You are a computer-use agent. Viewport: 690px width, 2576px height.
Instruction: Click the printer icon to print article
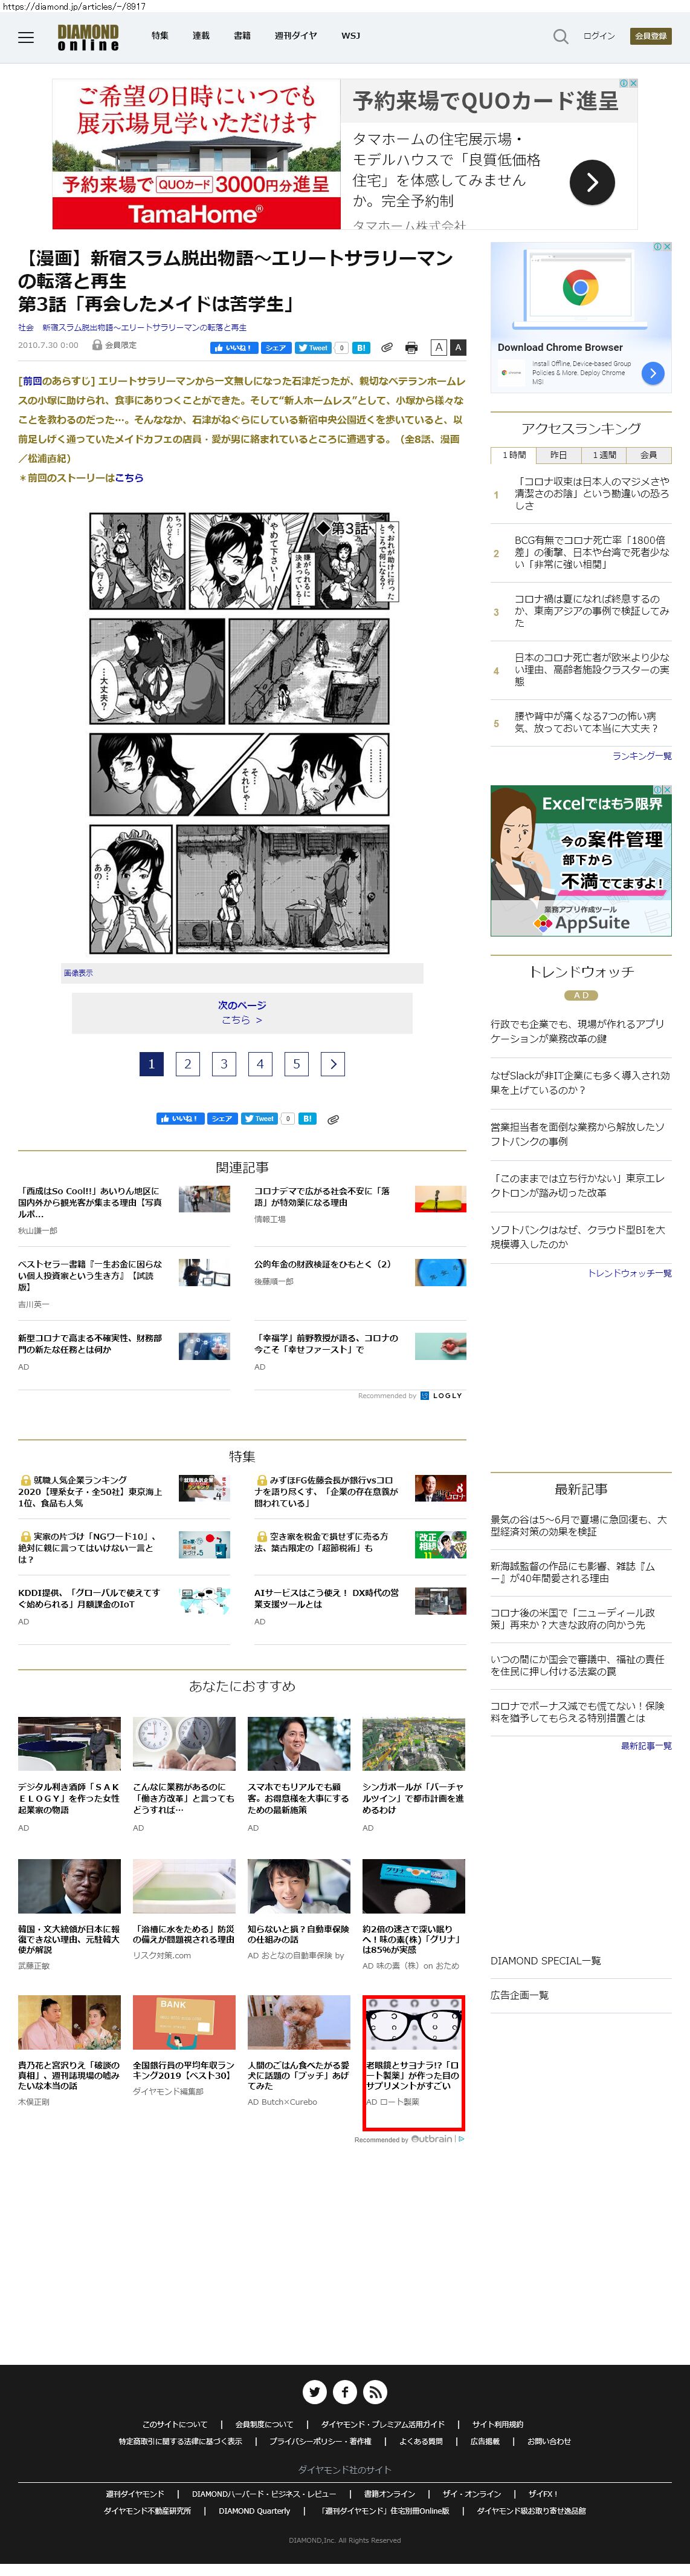pyautogui.click(x=411, y=348)
